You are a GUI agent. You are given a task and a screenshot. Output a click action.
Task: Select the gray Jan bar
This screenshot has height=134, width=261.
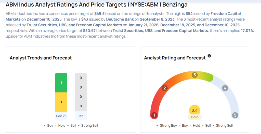[81, 92]
